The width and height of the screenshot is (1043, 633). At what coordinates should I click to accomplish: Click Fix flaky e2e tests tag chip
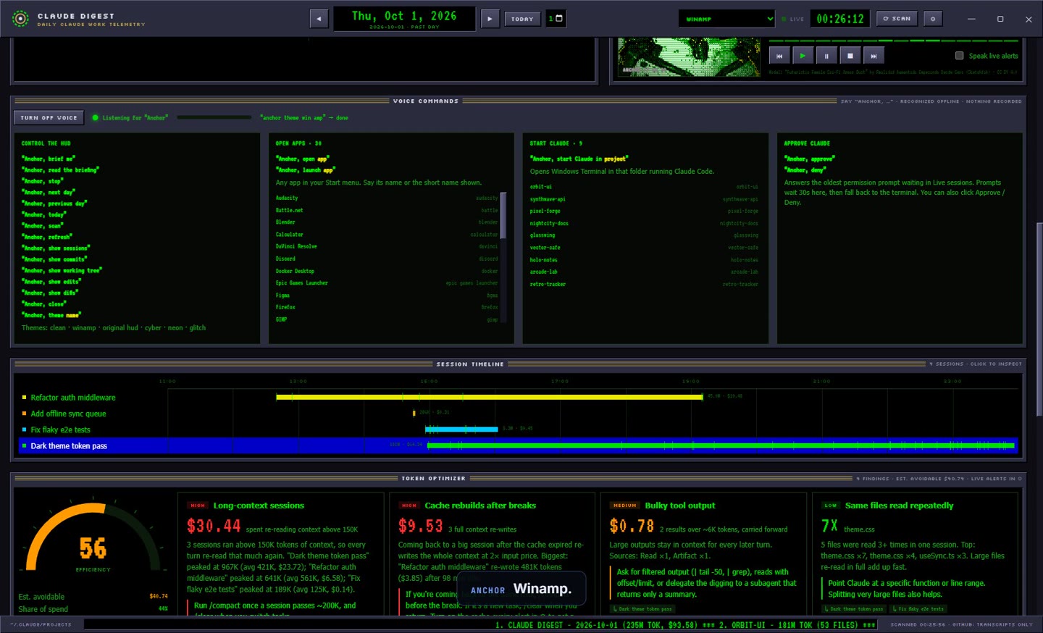(x=918, y=609)
